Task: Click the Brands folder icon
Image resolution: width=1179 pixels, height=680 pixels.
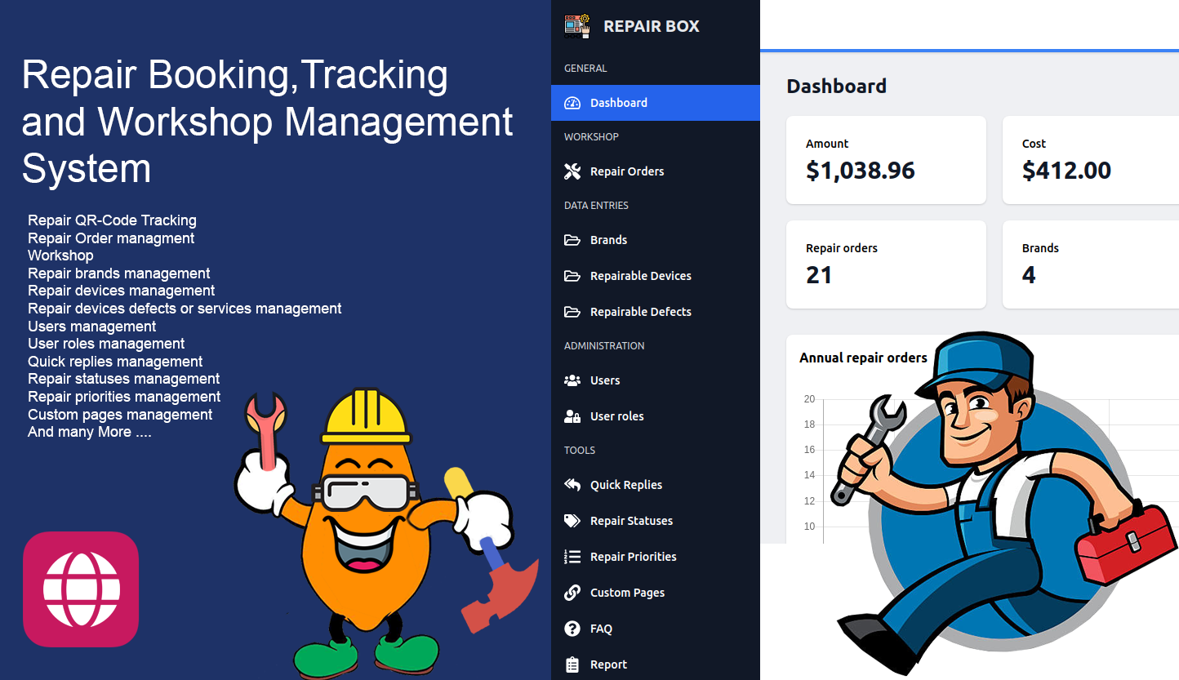Action: [572, 240]
